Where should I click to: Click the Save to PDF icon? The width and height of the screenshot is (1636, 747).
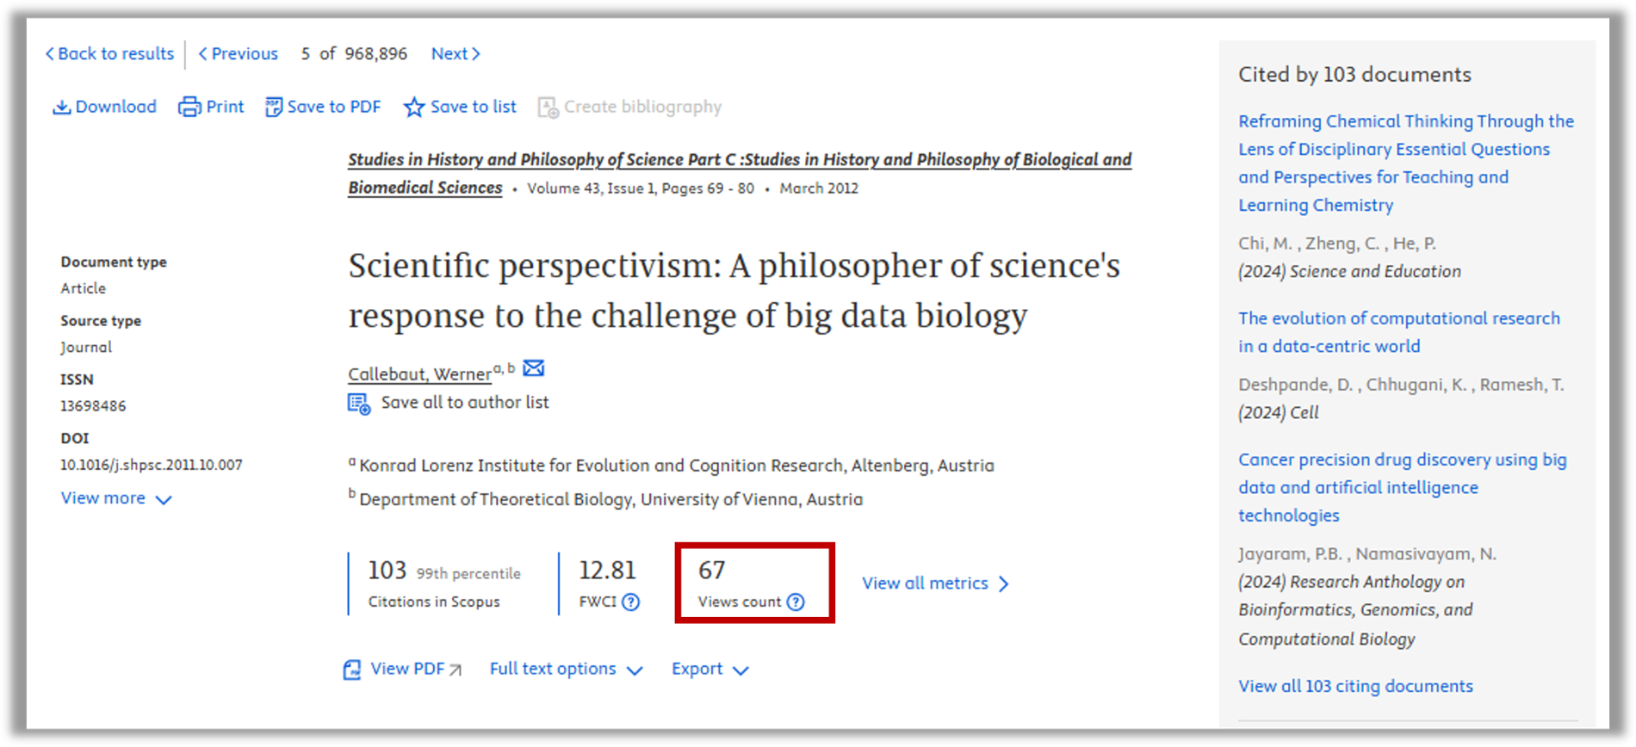[x=274, y=107]
